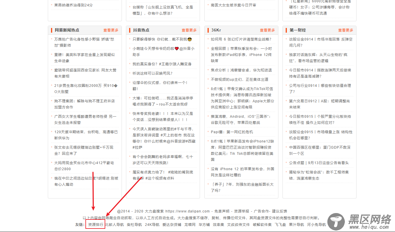Image resolution: width=395 pixels, height=232 pixels.
Task: Open 36Kr article 焦点分析｜鸿蒙替安卓，华为知进退
Action: (x=241, y=70)
